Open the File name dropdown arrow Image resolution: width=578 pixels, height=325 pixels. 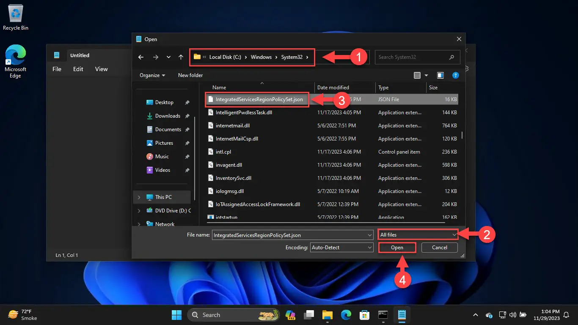[x=370, y=235]
